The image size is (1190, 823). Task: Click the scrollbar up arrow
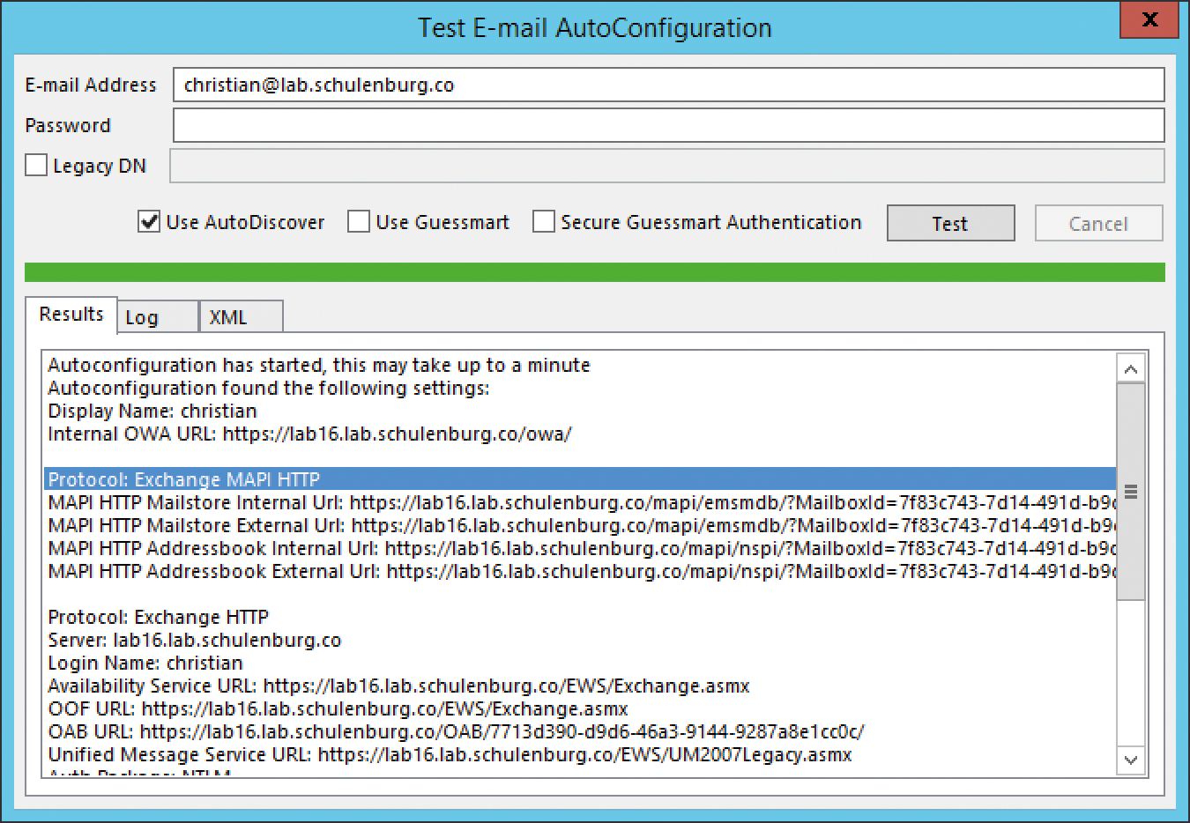click(1131, 368)
